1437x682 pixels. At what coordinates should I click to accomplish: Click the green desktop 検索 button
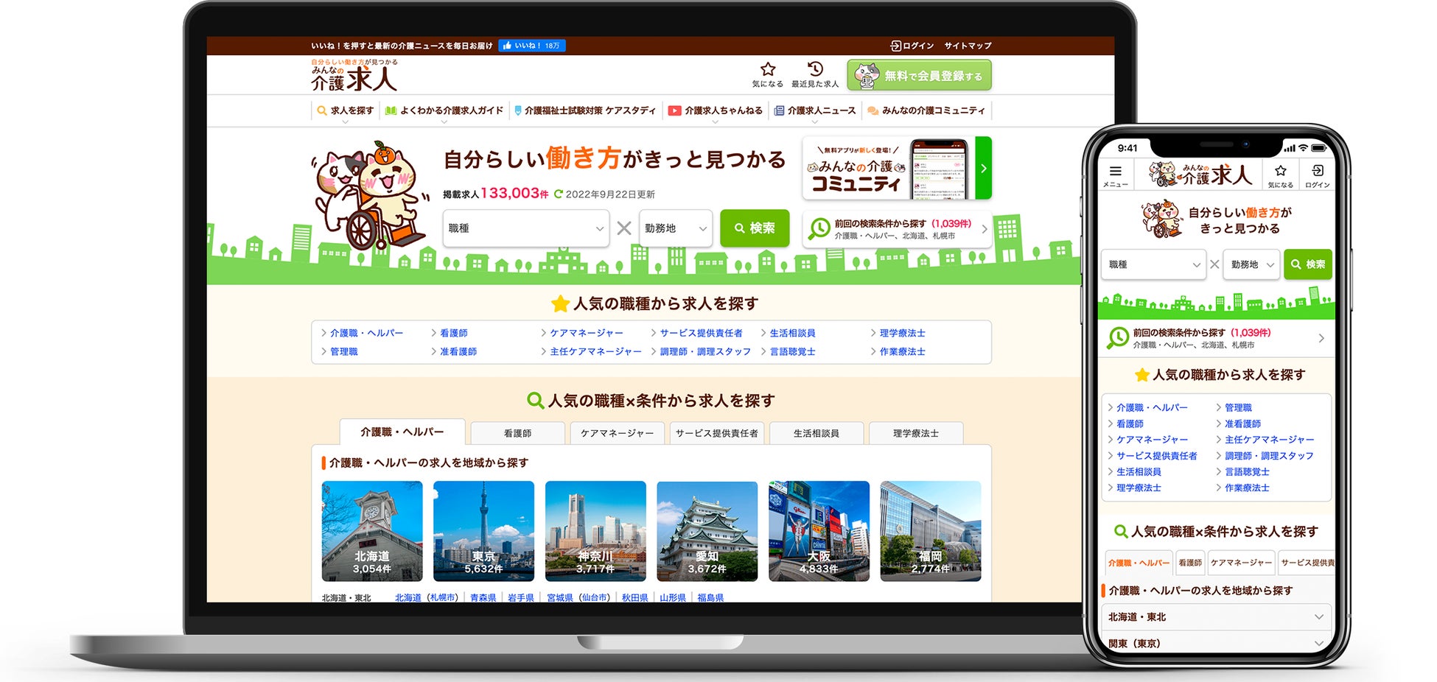755,228
